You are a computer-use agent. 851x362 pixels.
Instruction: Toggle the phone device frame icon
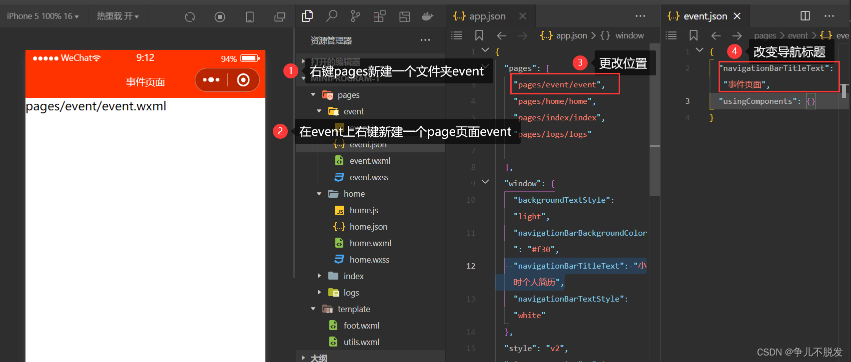[x=250, y=17]
